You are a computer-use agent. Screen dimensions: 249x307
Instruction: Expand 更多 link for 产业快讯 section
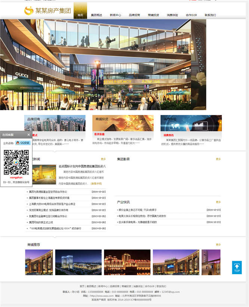[x=218, y=202]
